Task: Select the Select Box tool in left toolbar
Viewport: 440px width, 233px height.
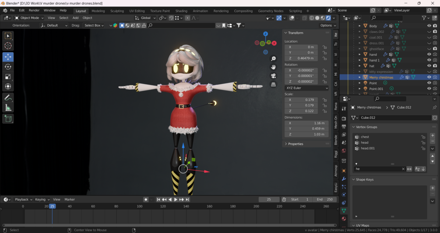Action: (8, 36)
